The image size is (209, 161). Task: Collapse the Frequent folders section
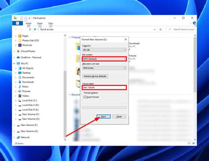pyautogui.click(x=70, y=37)
